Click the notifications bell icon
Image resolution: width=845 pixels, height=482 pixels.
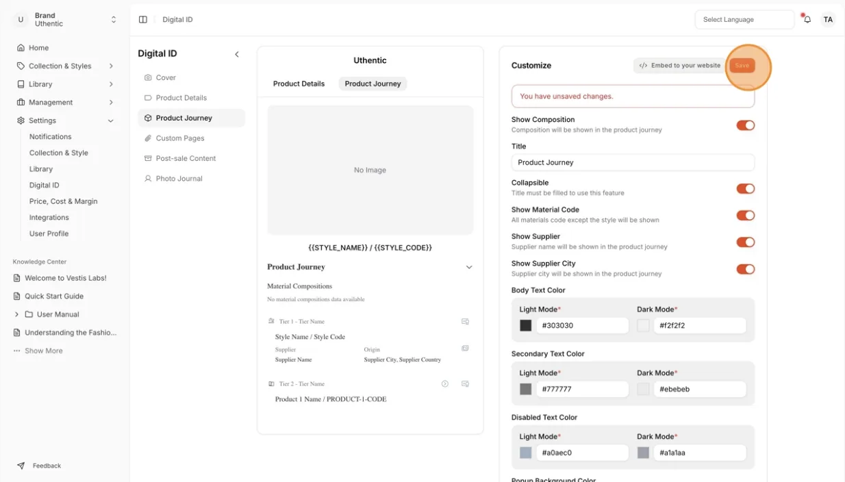[x=807, y=19]
